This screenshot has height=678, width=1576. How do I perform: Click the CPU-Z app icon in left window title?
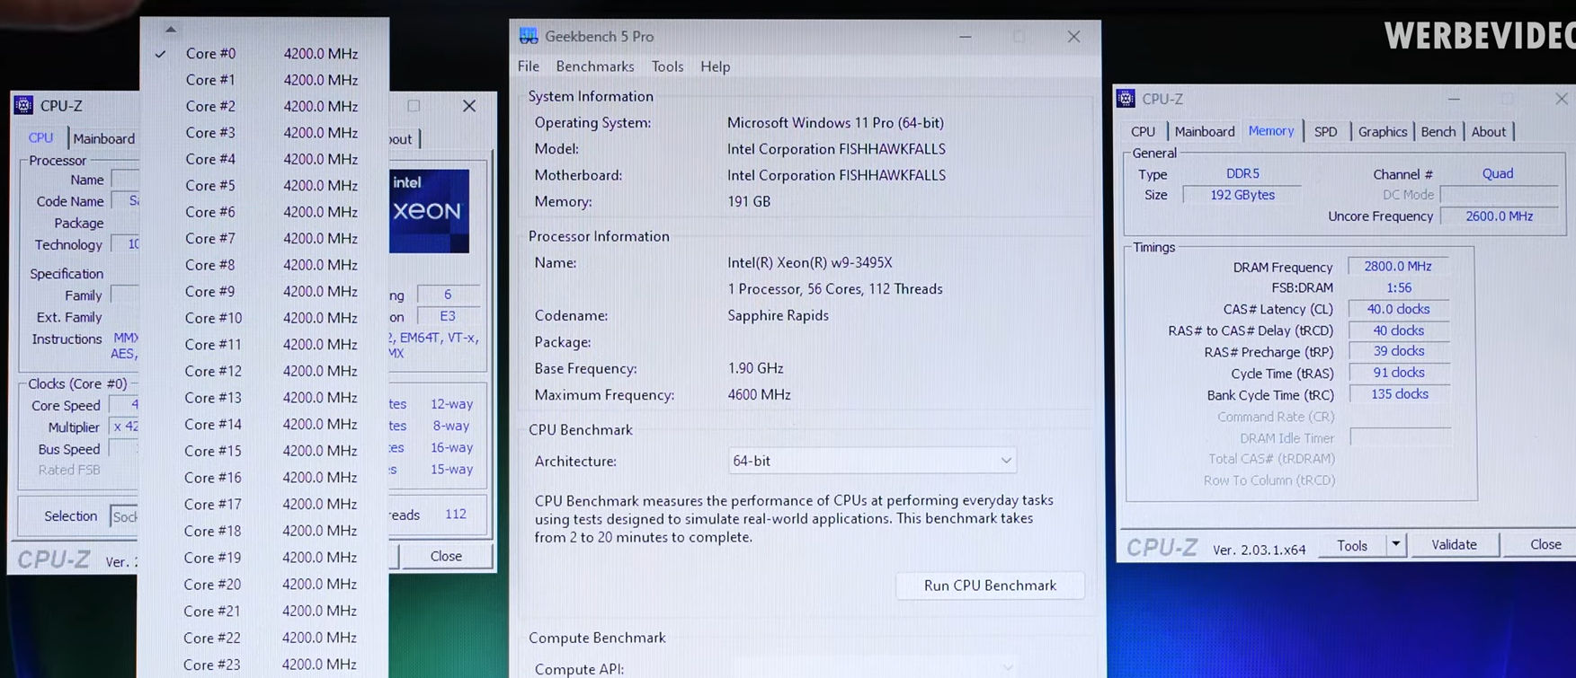[24, 105]
